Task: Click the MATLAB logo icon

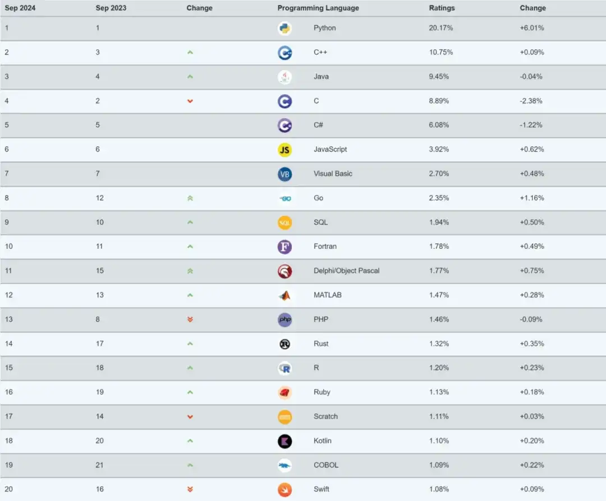Action: 284,295
